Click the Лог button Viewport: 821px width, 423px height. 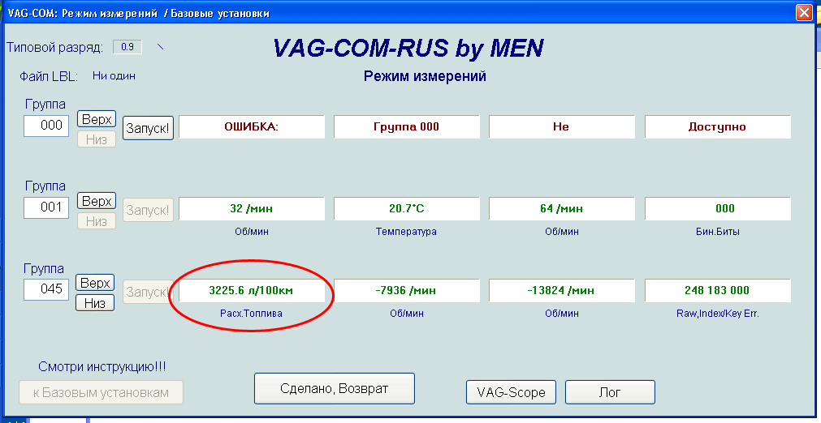click(x=609, y=392)
